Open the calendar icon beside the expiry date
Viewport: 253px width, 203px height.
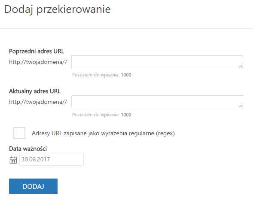click(13, 160)
